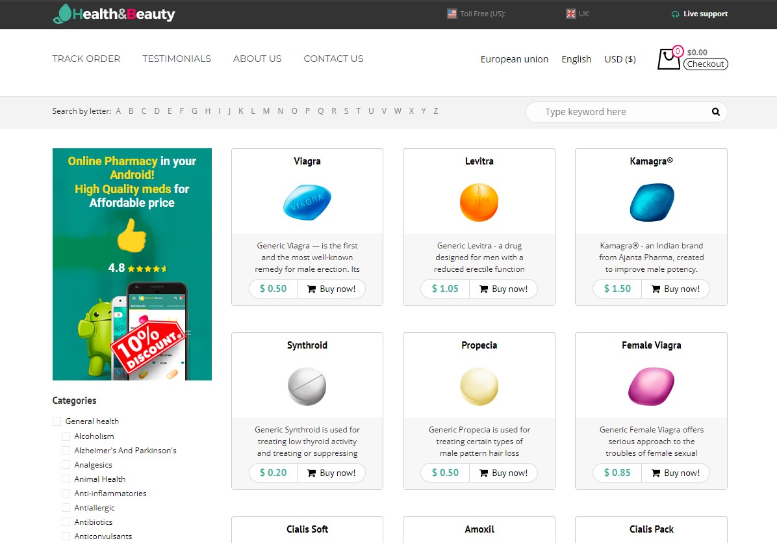Search by letter M

[x=266, y=111]
